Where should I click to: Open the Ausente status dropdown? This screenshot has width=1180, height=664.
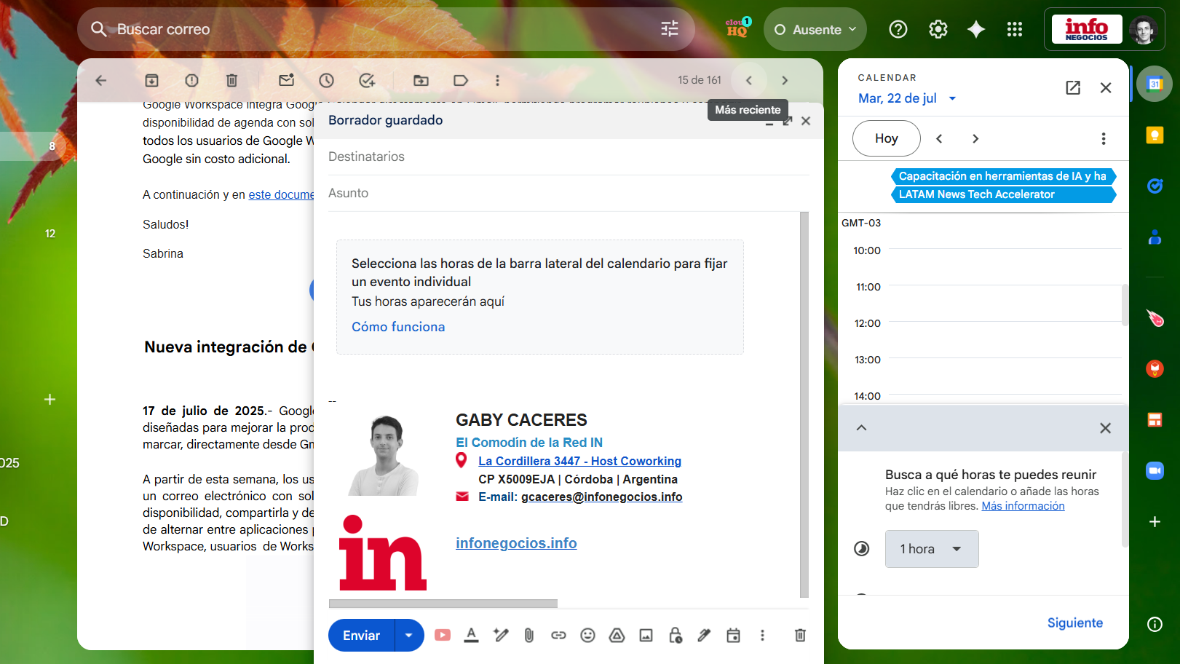(815, 30)
